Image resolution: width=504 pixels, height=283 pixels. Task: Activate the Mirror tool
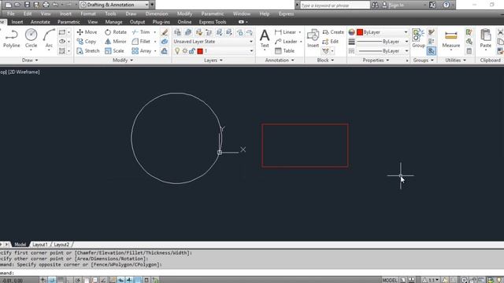click(x=116, y=42)
